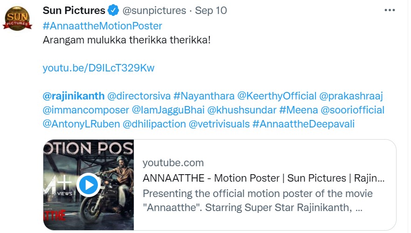Open the youtu.be/D9ILcT329Kw link
411x233 pixels.
pyautogui.click(x=98, y=68)
